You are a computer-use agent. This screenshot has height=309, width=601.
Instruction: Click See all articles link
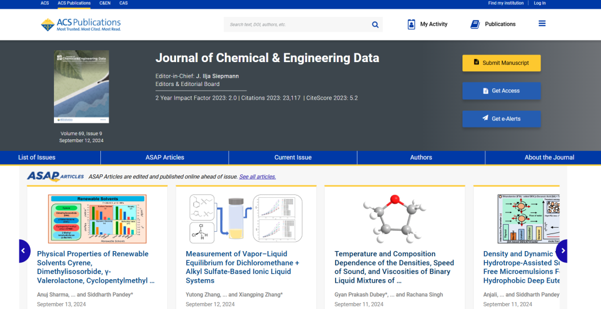click(258, 177)
